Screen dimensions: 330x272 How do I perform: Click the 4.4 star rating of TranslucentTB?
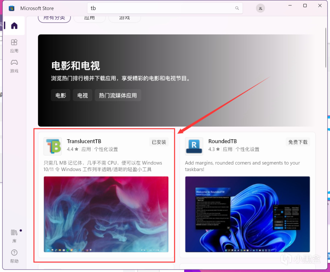point(73,149)
